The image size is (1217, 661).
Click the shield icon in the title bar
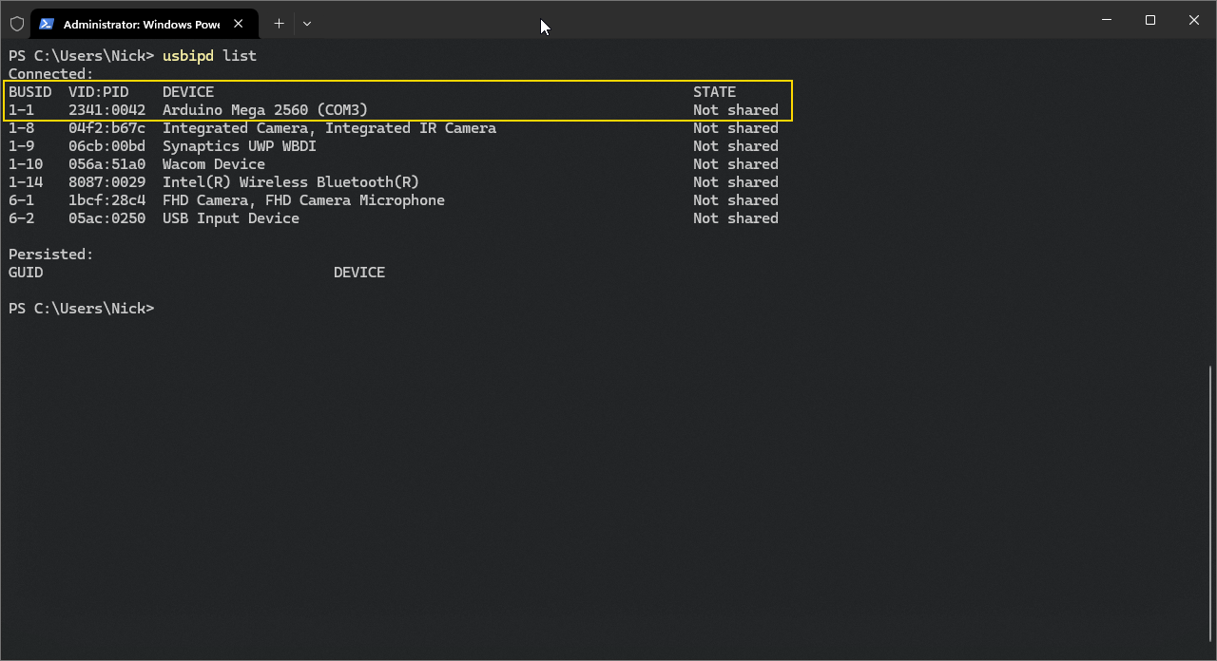click(16, 24)
